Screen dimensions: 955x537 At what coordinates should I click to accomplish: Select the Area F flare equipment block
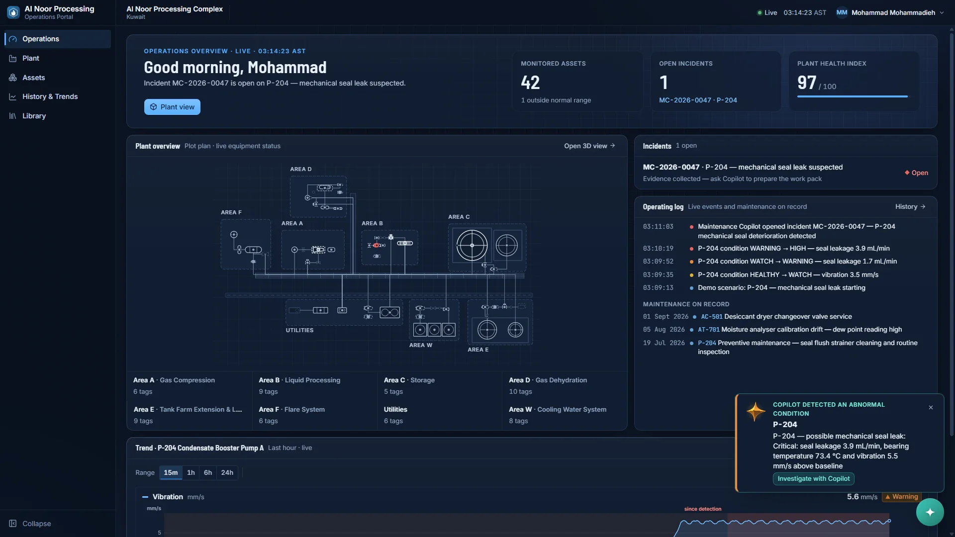(246, 244)
